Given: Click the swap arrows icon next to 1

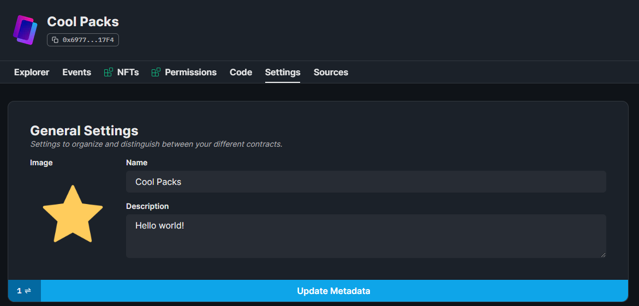Looking at the screenshot, I should coord(28,291).
